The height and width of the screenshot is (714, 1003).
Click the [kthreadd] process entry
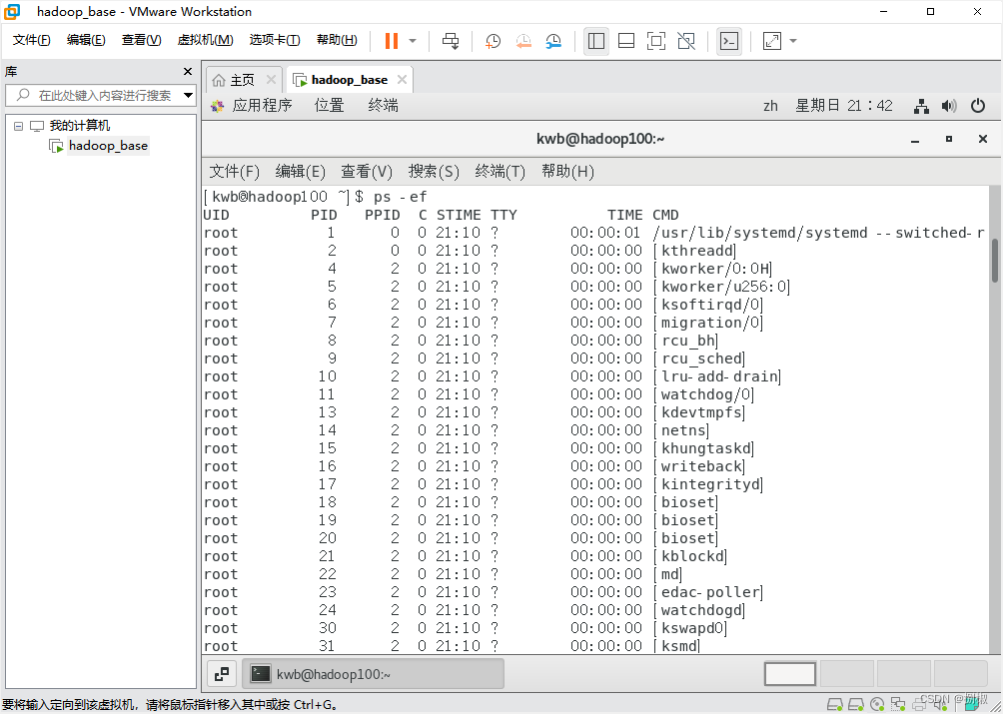click(x=694, y=251)
